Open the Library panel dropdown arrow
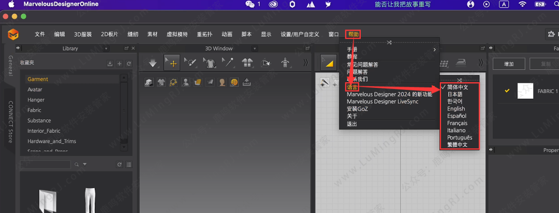This screenshot has height=213, width=559. point(106,49)
